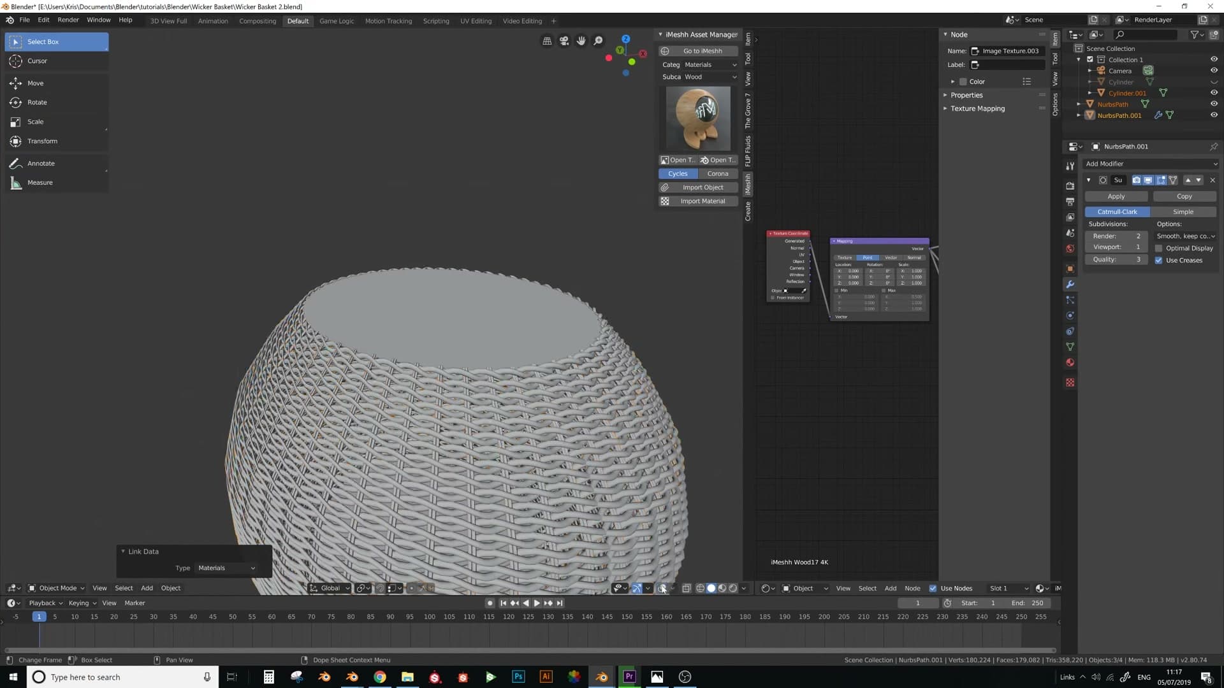Move the Subdivision modifier up
Viewport: 1224px width, 688px height.
pos(1188,180)
